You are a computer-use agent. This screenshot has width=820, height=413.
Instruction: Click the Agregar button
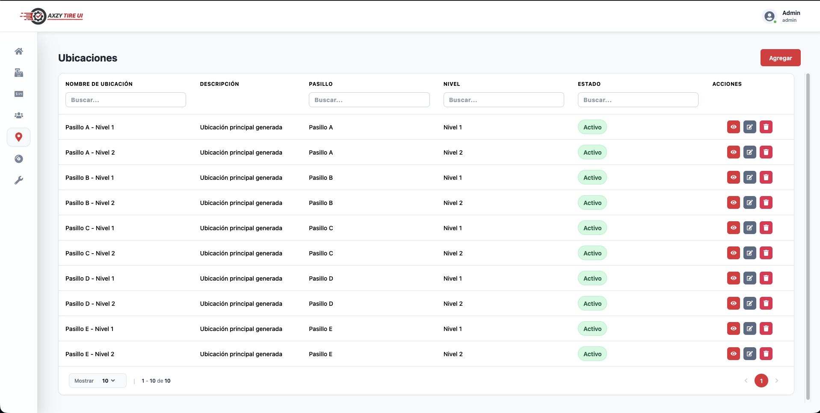click(x=780, y=58)
